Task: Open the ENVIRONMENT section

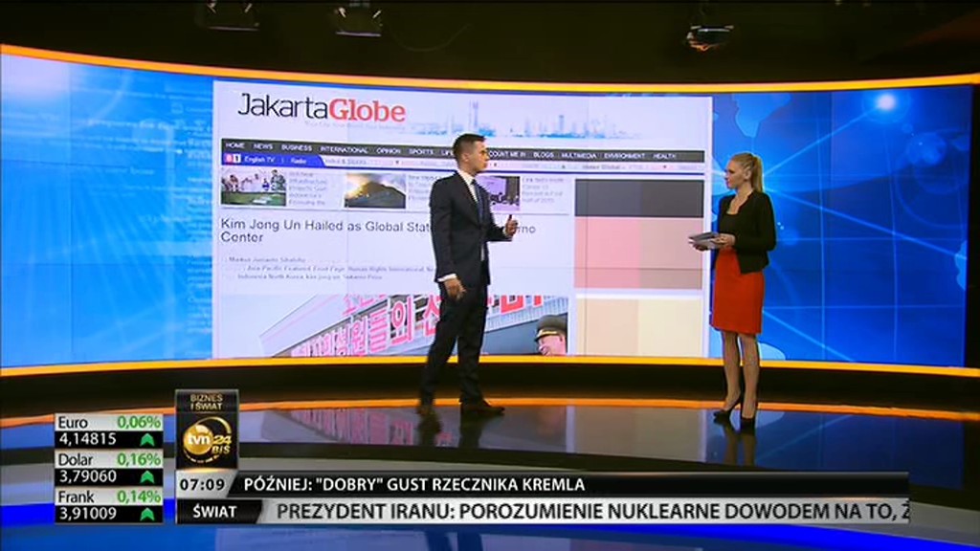Action: pos(624,156)
